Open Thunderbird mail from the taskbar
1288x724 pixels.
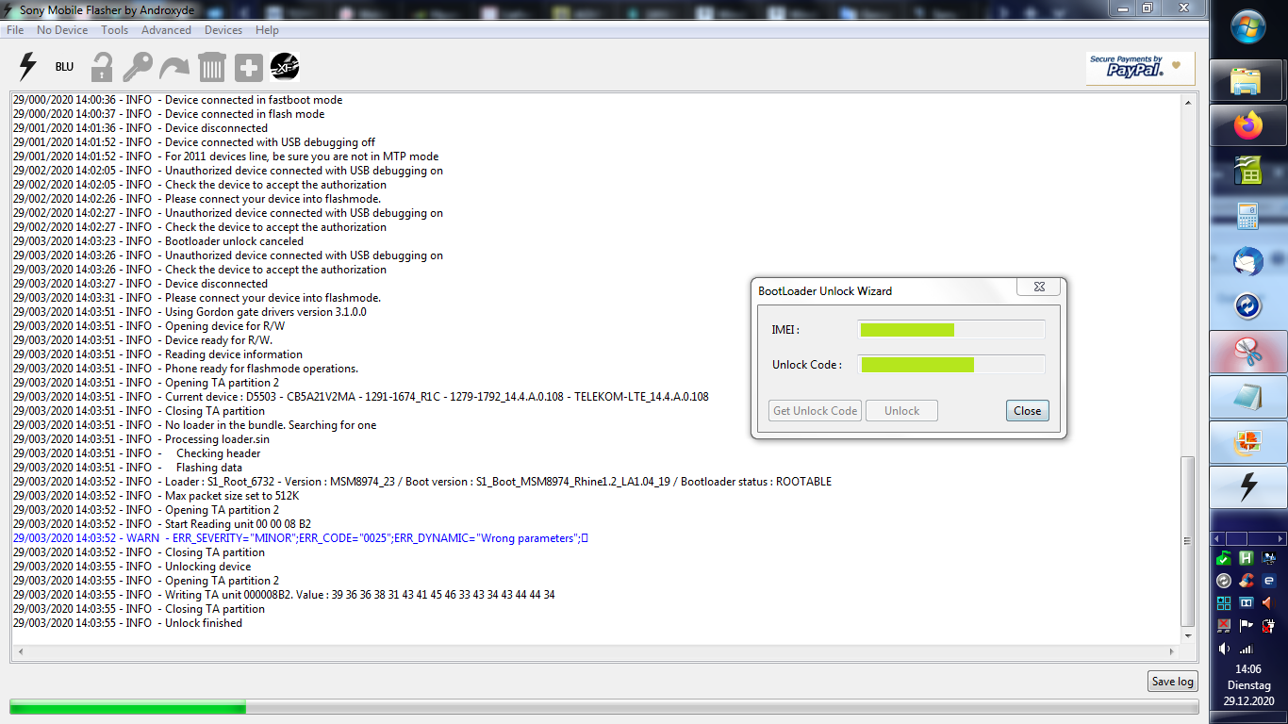pyautogui.click(x=1248, y=261)
